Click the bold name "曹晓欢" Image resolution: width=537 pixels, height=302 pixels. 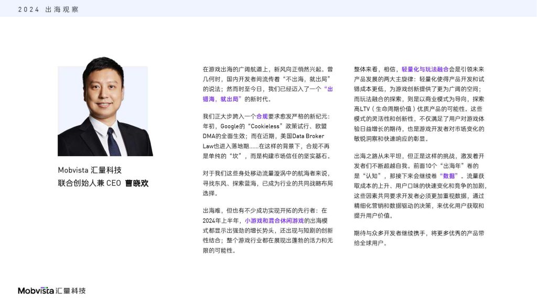point(137,183)
